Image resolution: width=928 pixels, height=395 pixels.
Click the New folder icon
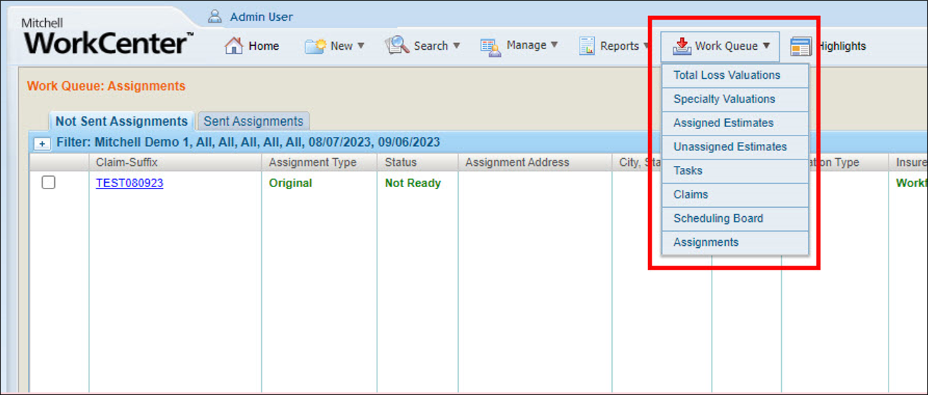(x=315, y=46)
